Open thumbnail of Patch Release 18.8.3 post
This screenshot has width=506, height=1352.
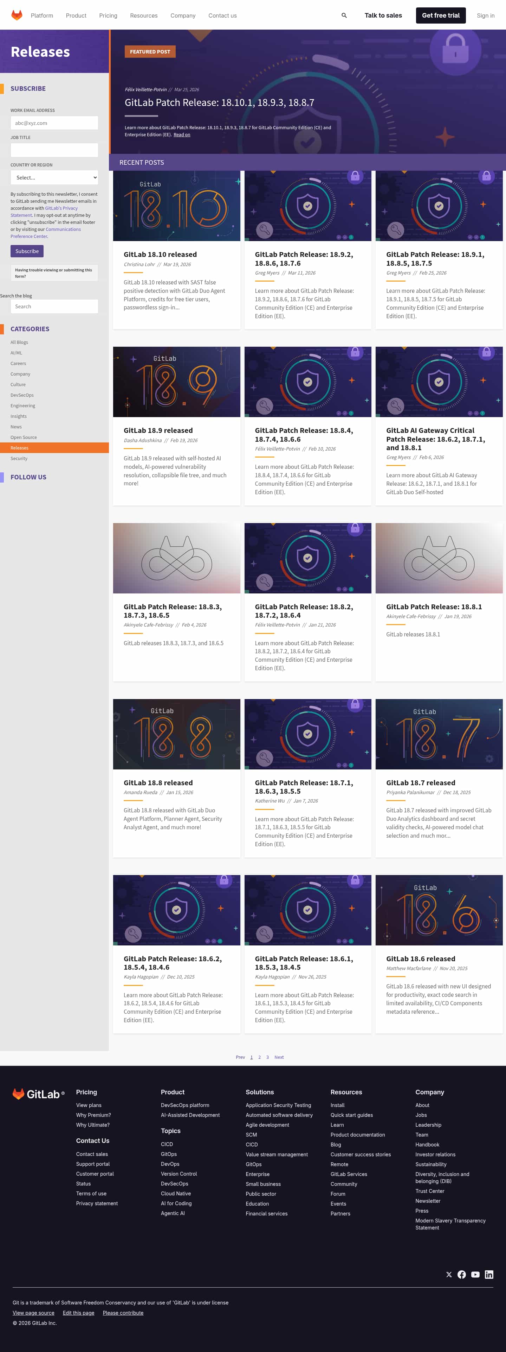[176, 558]
